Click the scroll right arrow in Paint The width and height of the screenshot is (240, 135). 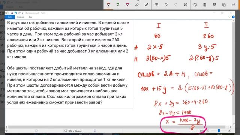[230, 127]
